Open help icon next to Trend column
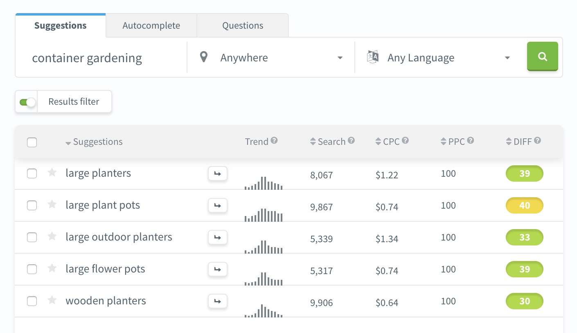The image size is (577, 333). click(274, 141)
